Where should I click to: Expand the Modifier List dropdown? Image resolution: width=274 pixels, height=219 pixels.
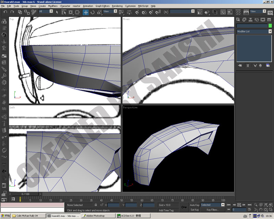tap(270, 31)
